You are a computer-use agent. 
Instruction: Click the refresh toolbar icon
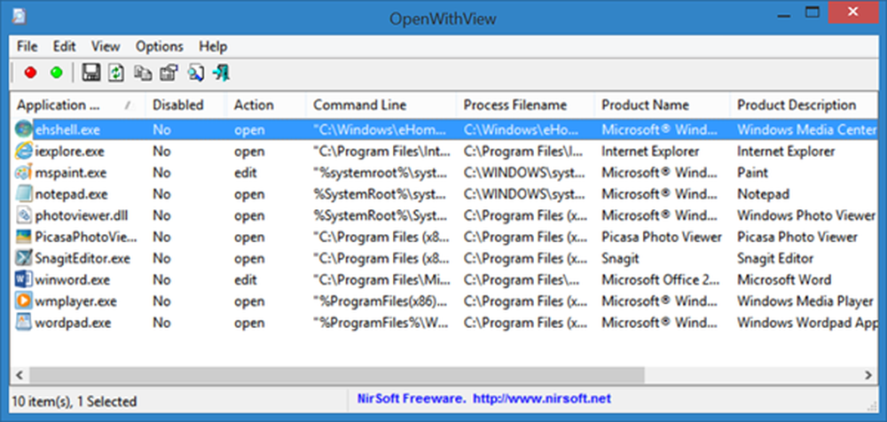(x=115, y=73)
